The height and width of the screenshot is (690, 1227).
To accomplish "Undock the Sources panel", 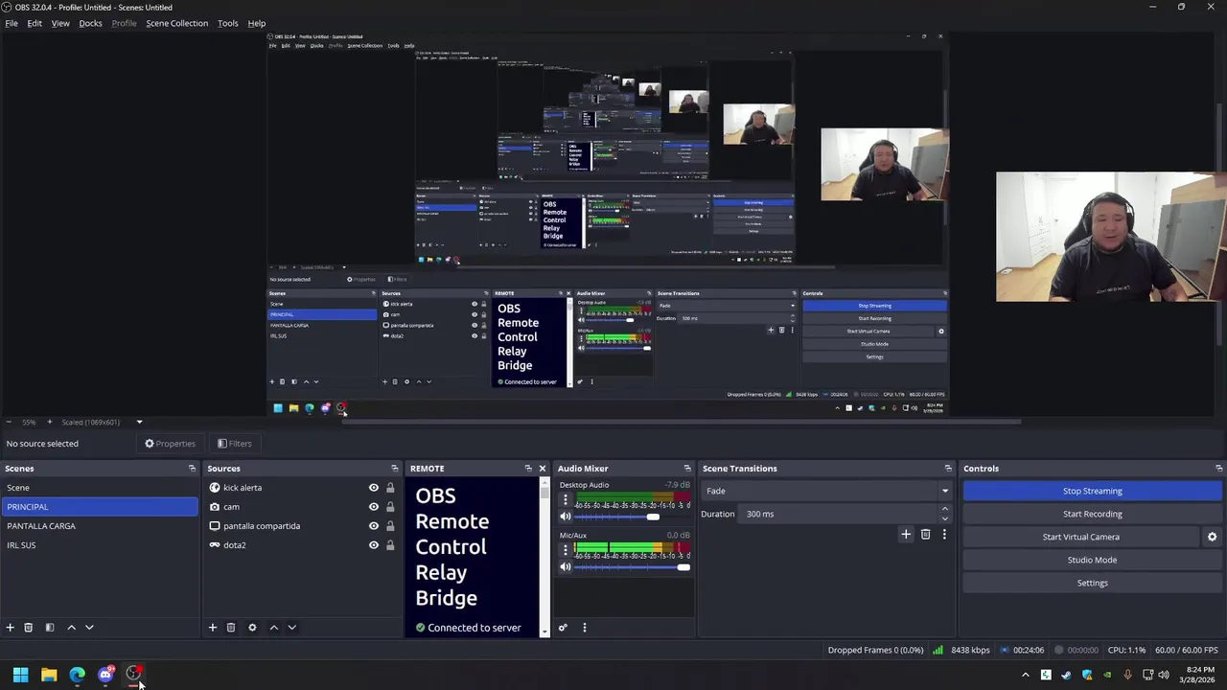I will coord(394,469).
